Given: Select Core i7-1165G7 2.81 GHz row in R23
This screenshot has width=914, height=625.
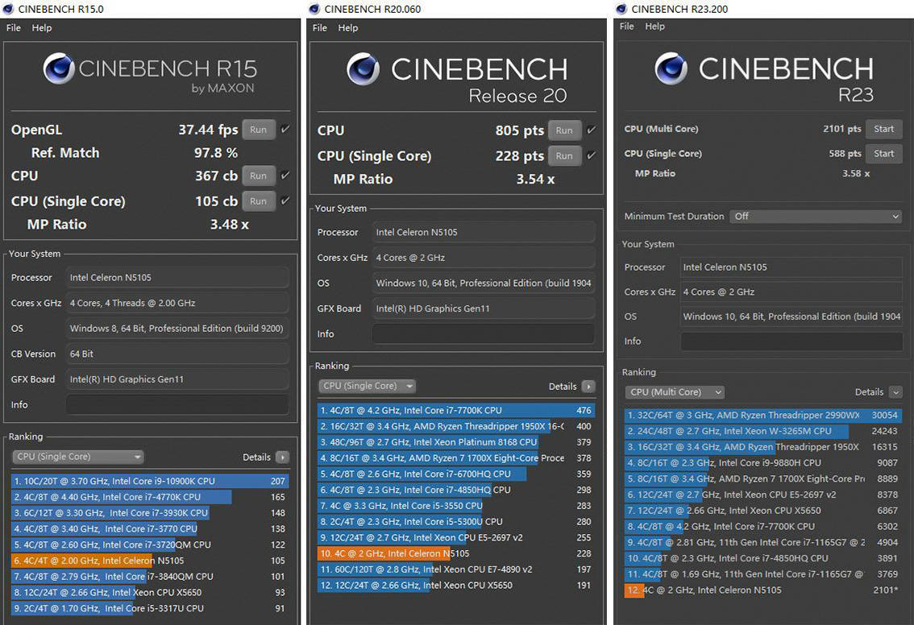Looking at the screenshot, I should [x=763, y=542].
